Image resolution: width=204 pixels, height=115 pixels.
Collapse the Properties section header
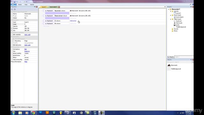[x=11, y=47]
